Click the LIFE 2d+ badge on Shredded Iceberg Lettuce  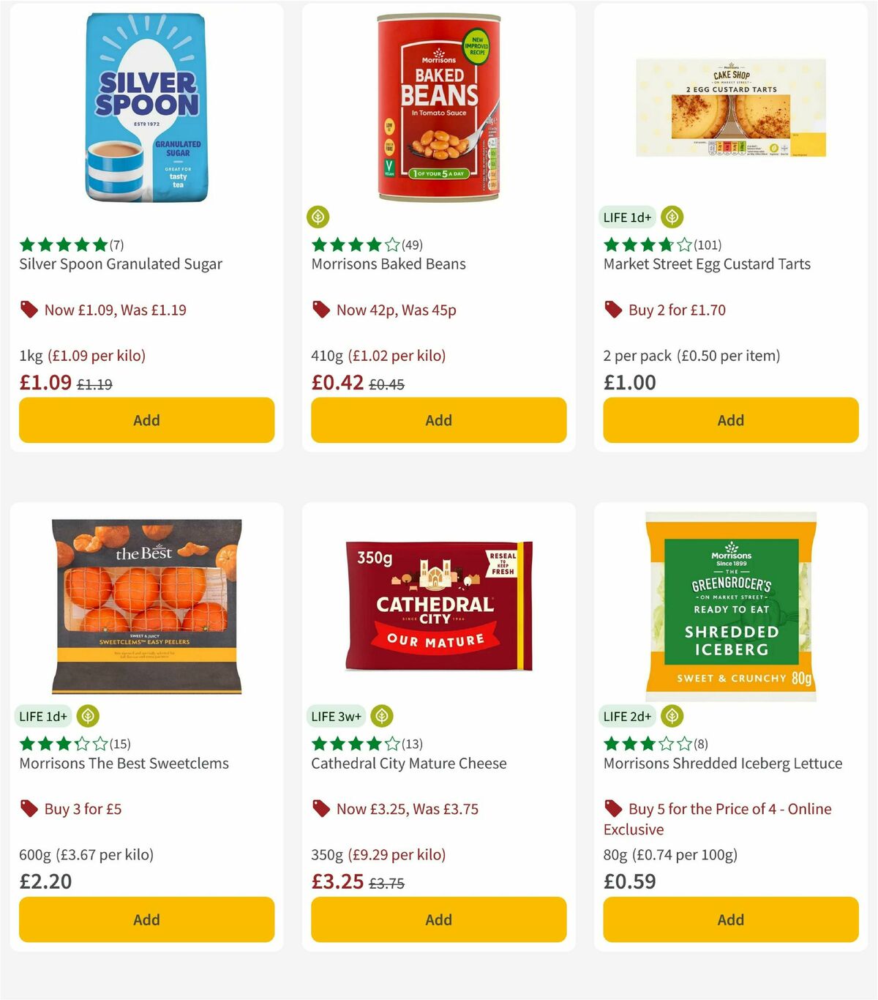click(627, 716)
